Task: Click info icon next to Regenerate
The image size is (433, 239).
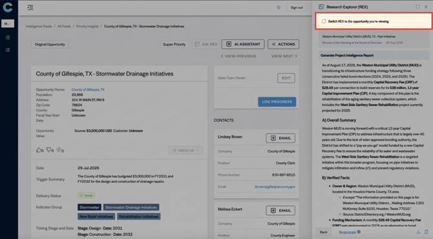Action: [x=359, y=232]
